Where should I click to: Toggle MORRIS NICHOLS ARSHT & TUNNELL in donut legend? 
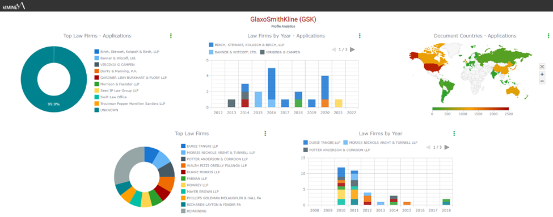click(218, 153)
